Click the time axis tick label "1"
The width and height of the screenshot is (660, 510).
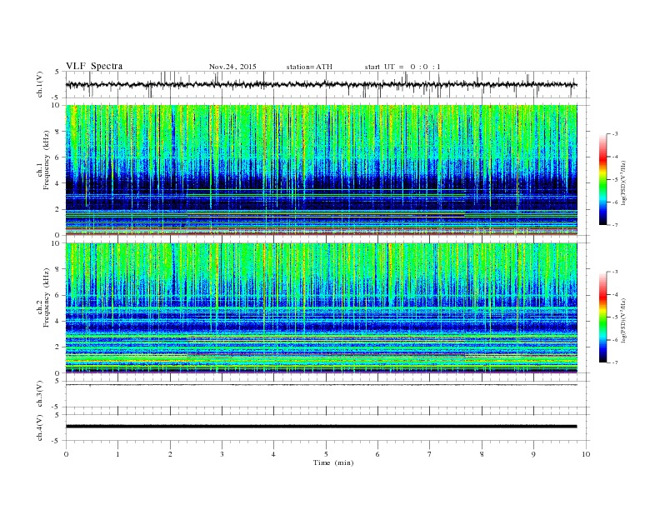[x=117, y=454]
